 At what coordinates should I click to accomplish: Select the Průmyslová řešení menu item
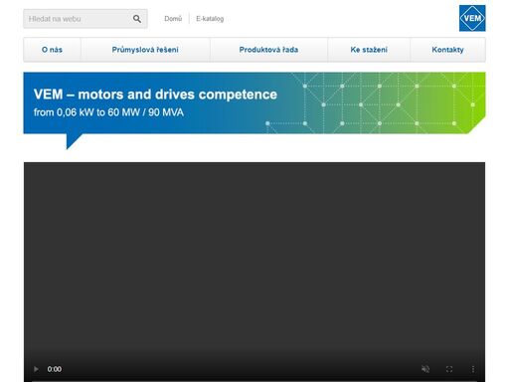coord(145,50)
